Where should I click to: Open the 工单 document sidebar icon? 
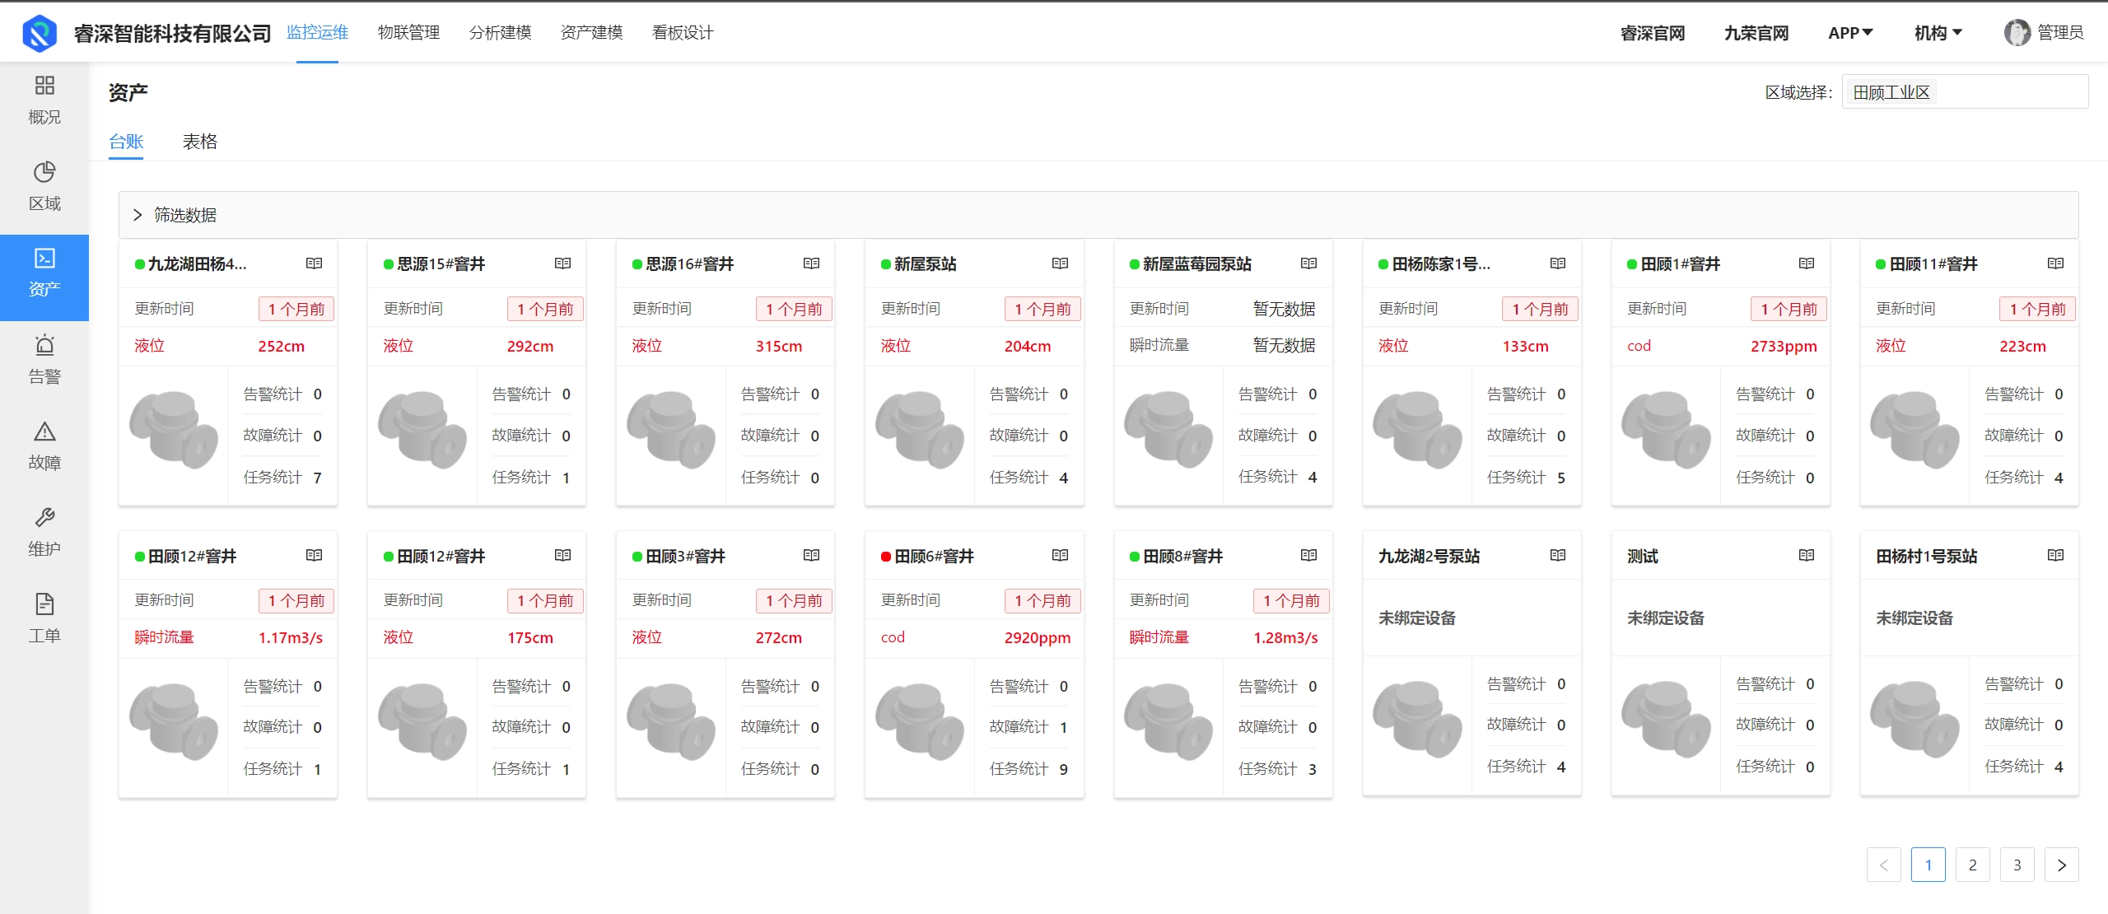coord(44,604)
